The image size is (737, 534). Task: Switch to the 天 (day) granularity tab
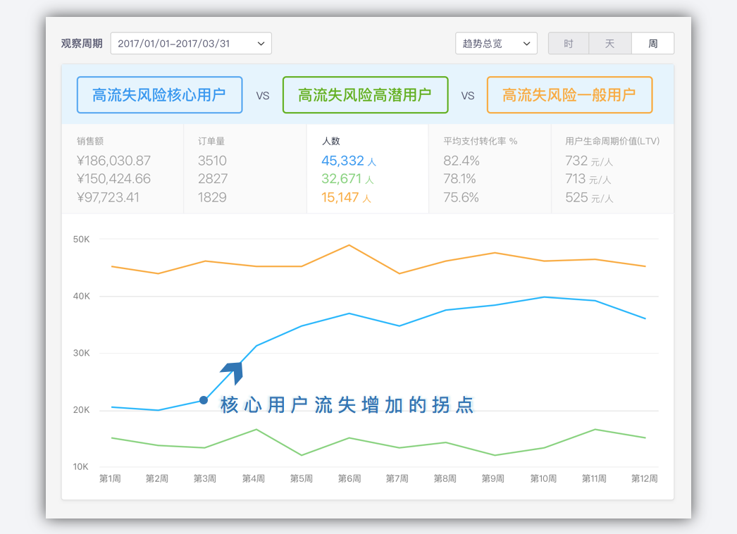[x=609, y=43]
